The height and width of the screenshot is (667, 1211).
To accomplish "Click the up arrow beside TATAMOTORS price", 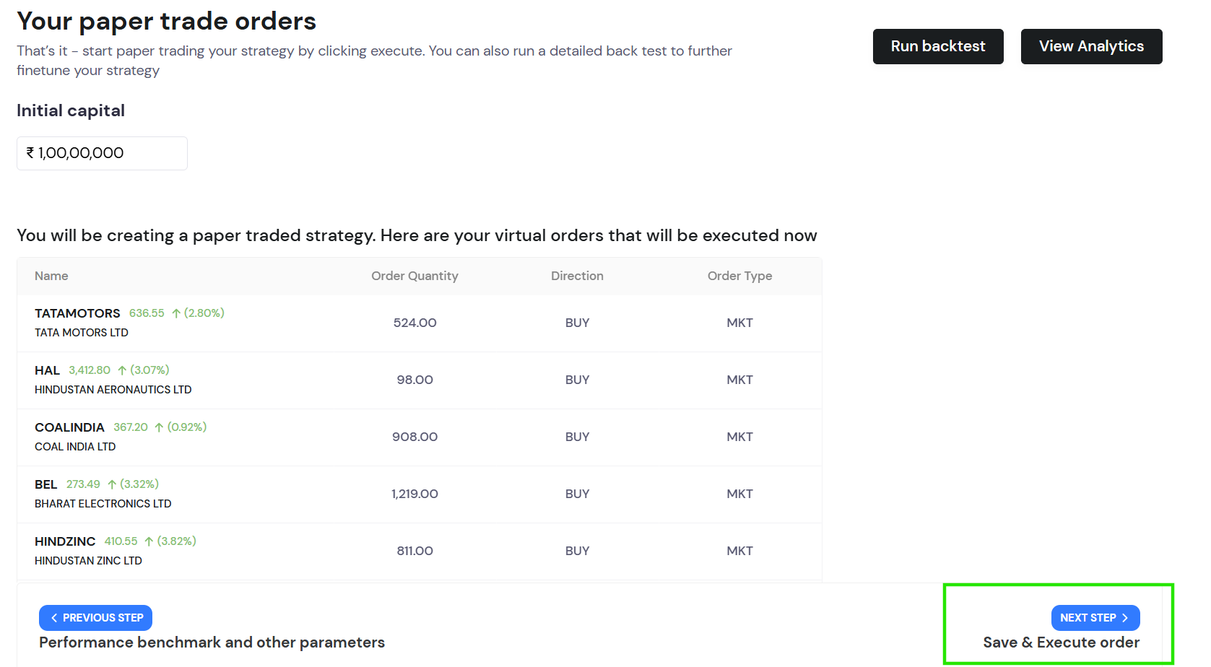I will click(x=176, y=313).
